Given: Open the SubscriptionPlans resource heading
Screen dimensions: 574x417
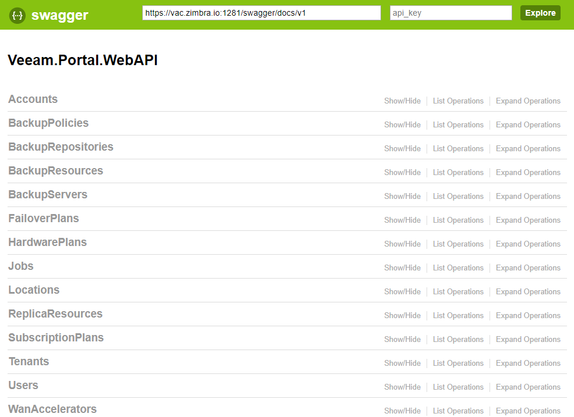Looking at the screenshot, I should (x=56, y=337).
